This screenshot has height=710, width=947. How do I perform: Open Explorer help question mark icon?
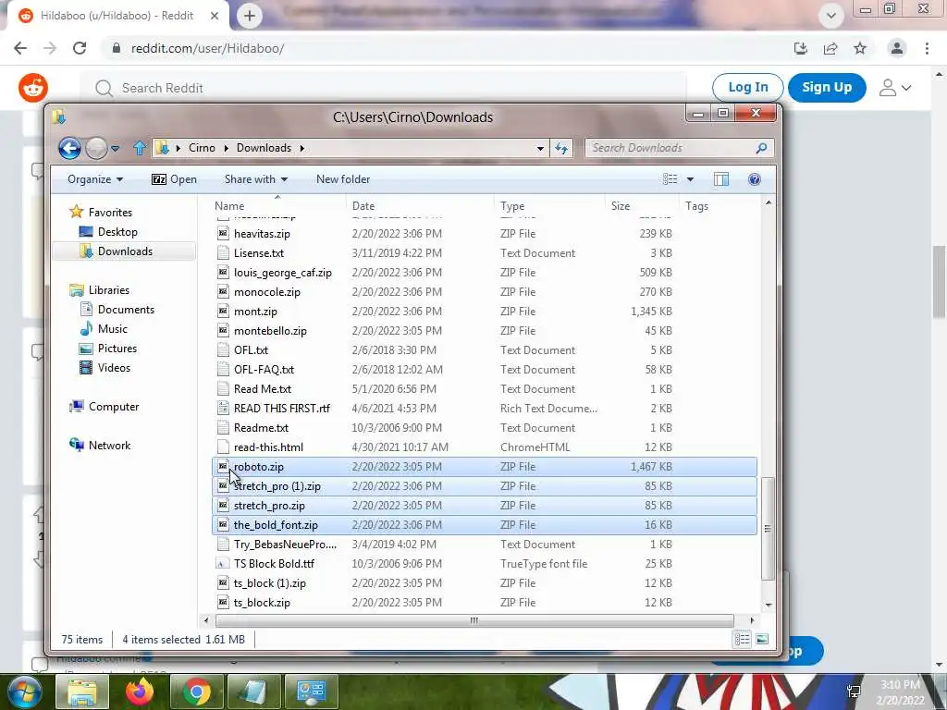(755, 179)
